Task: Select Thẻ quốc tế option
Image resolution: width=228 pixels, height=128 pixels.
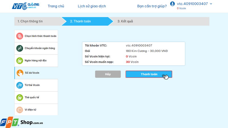Action: tap(36, 98)
